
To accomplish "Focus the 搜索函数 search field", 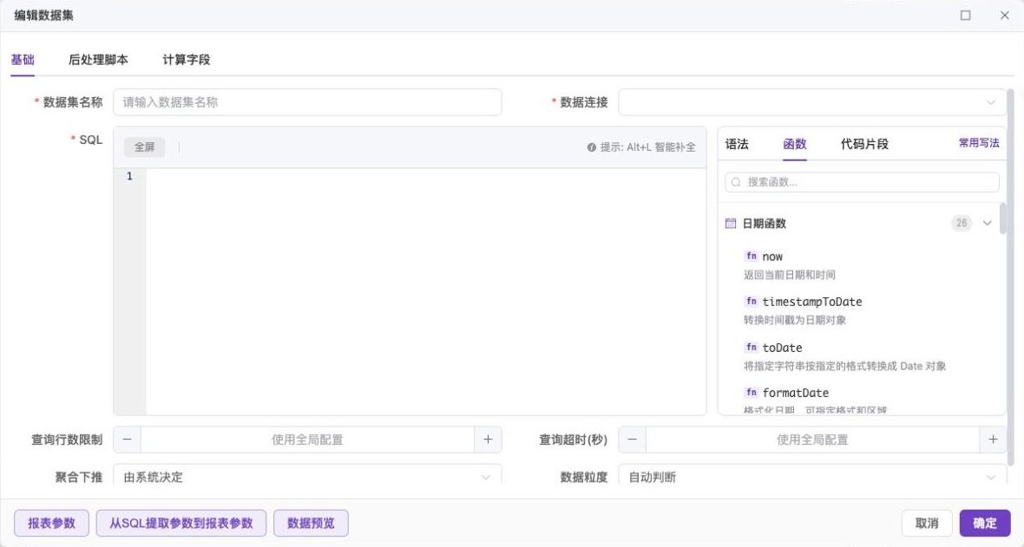I will (x=862, y=182).
